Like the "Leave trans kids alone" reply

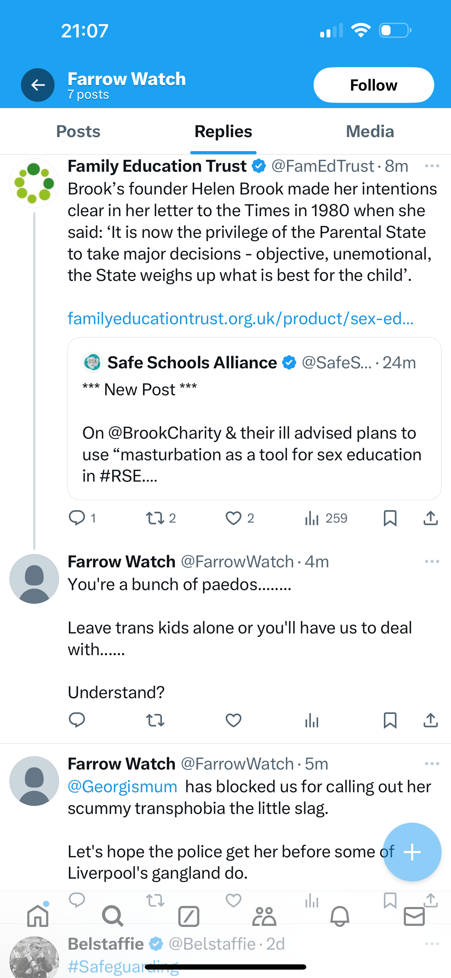click(234, 720)
